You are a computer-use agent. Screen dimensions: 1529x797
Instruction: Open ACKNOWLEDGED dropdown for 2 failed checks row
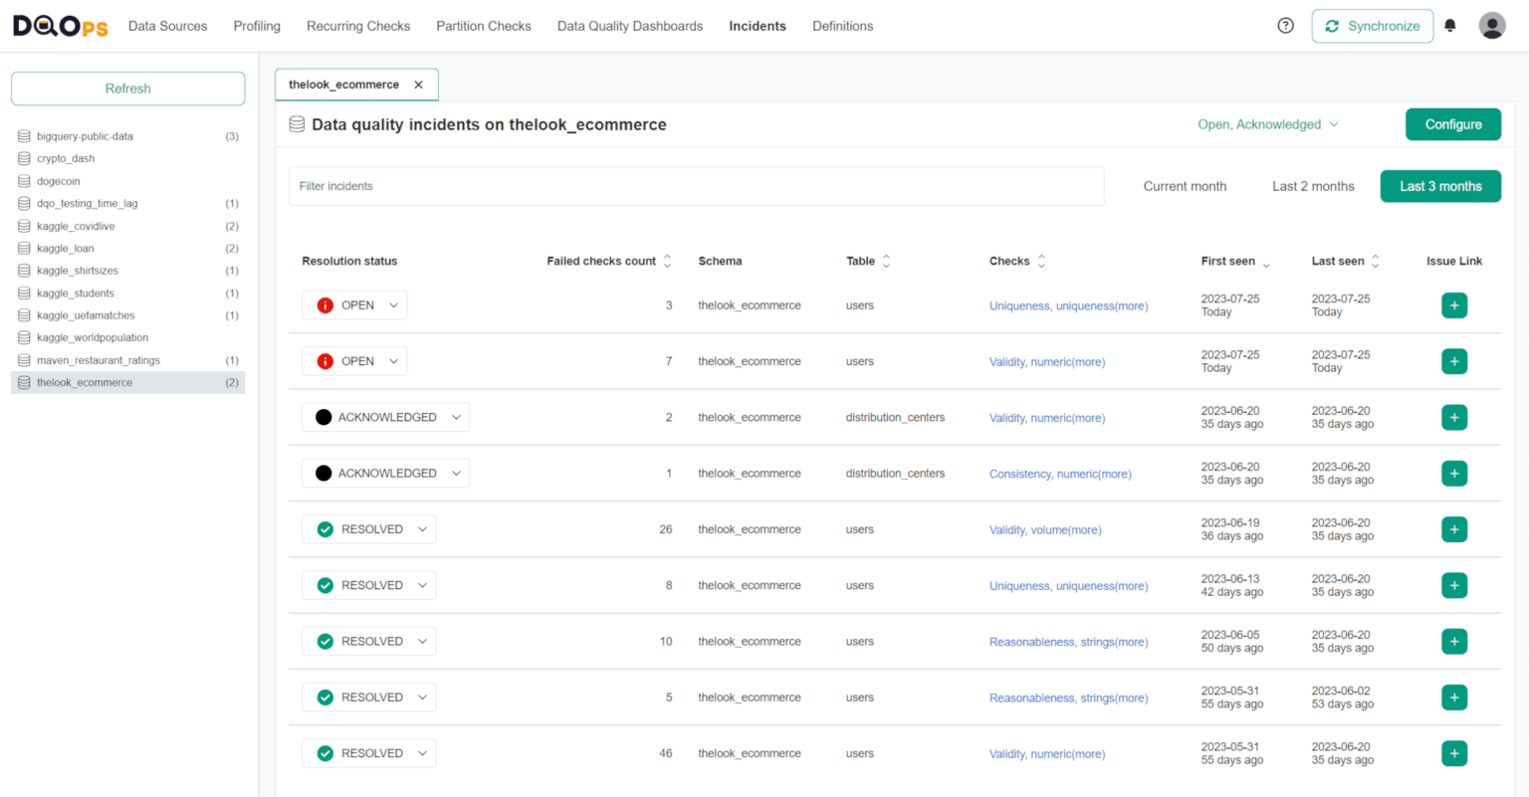pos(385,417)
